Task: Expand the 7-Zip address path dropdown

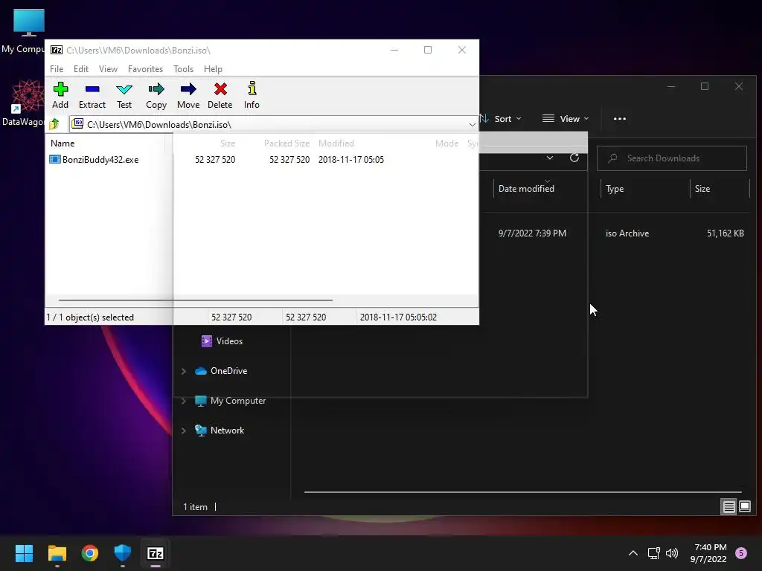Action: coord(472,125)
